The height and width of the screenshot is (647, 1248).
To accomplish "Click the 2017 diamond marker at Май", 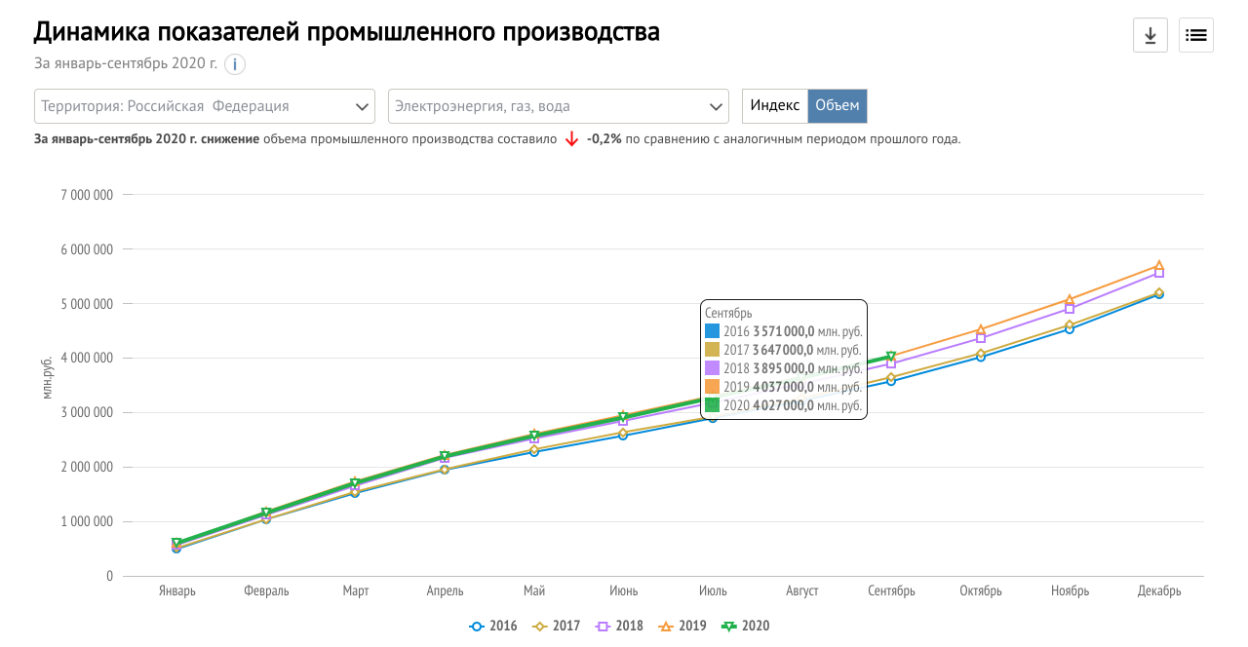I will [534, 449].
